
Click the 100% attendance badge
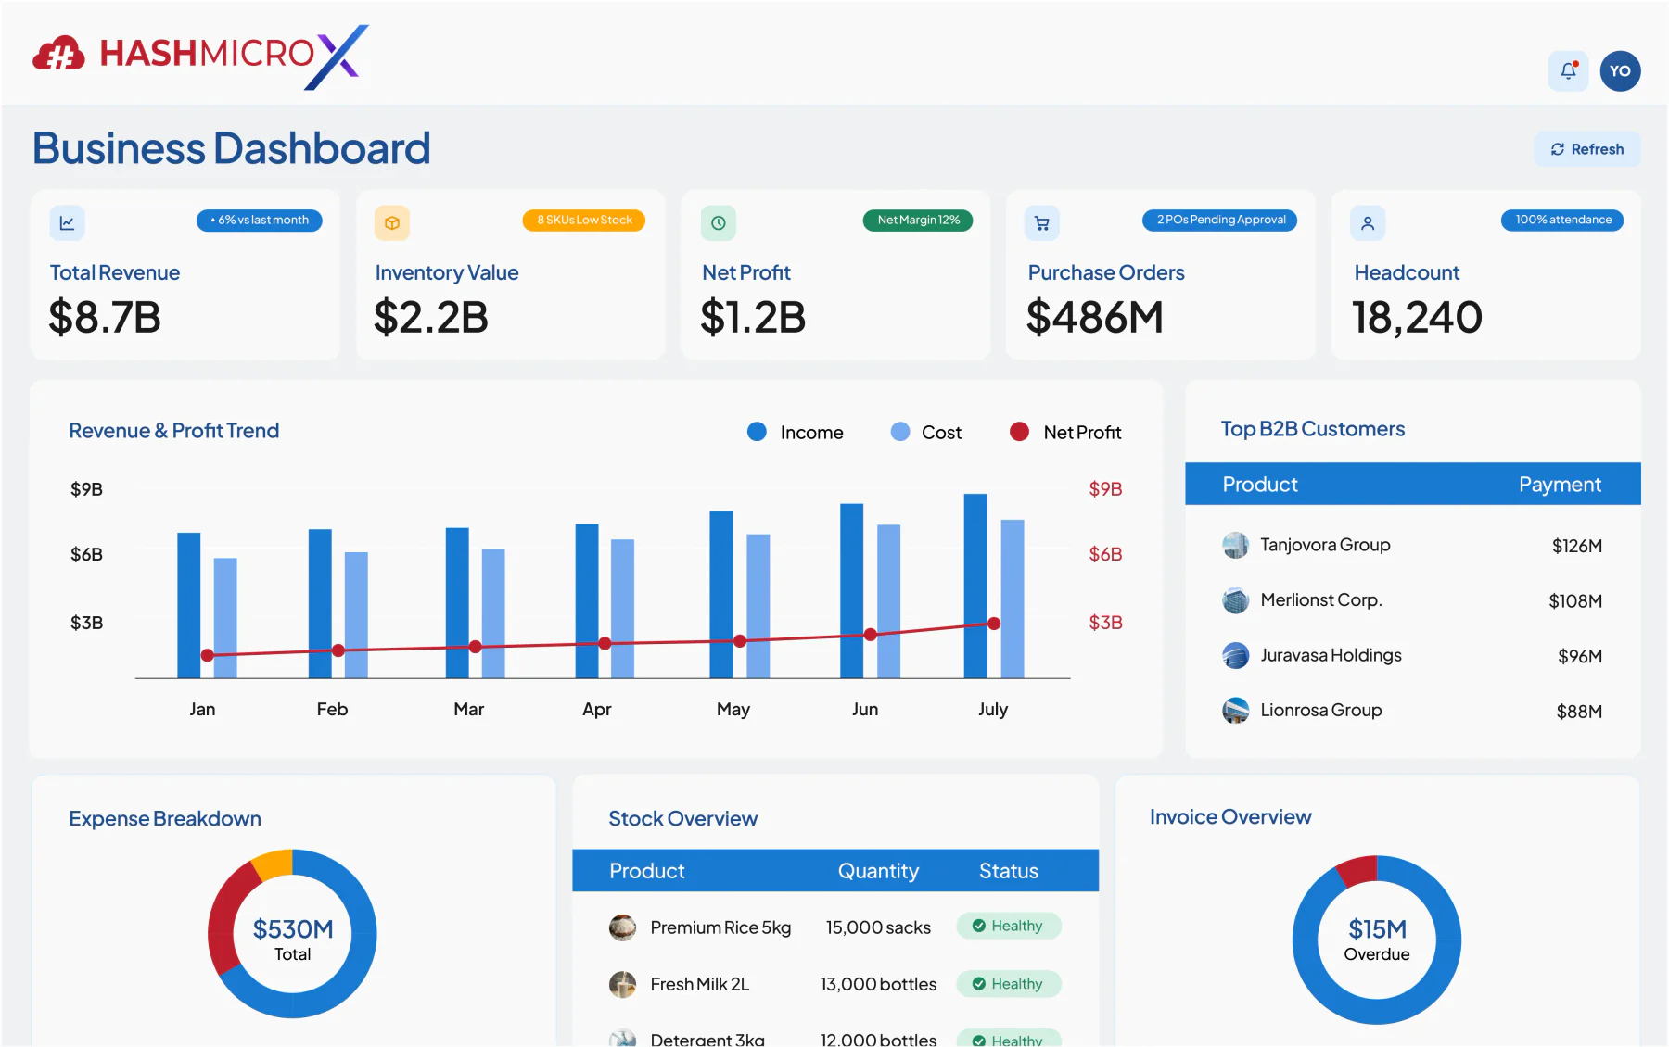coord(1562,221)
